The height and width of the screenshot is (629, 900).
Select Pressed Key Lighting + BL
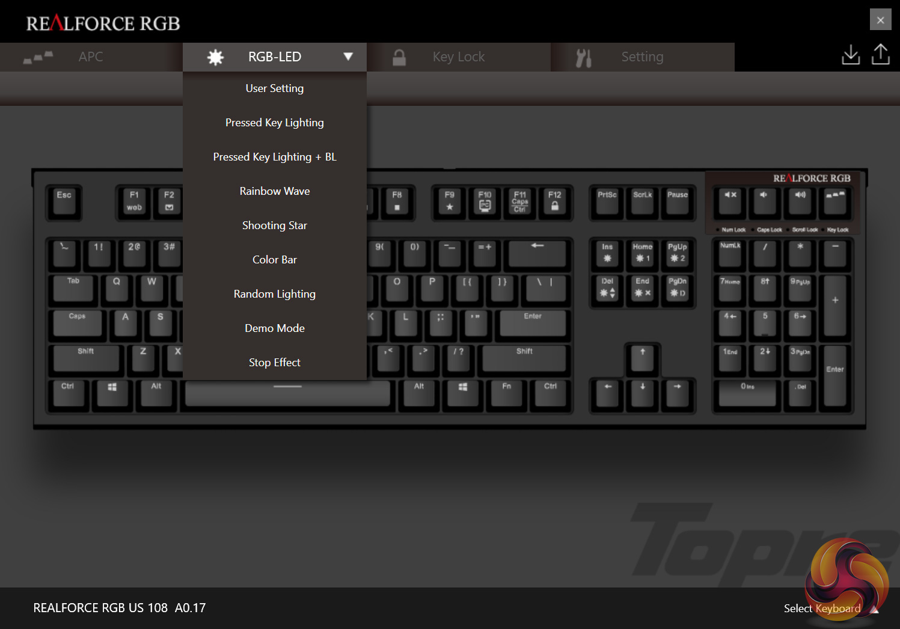pyautogui.click(x=275, y=157)
